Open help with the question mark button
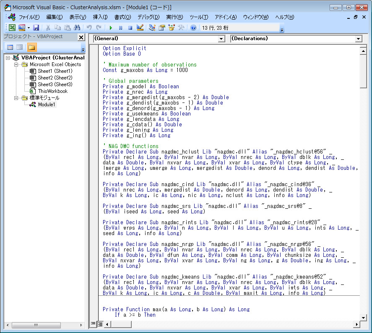This screenshot has width=372, height=333. 193,28
